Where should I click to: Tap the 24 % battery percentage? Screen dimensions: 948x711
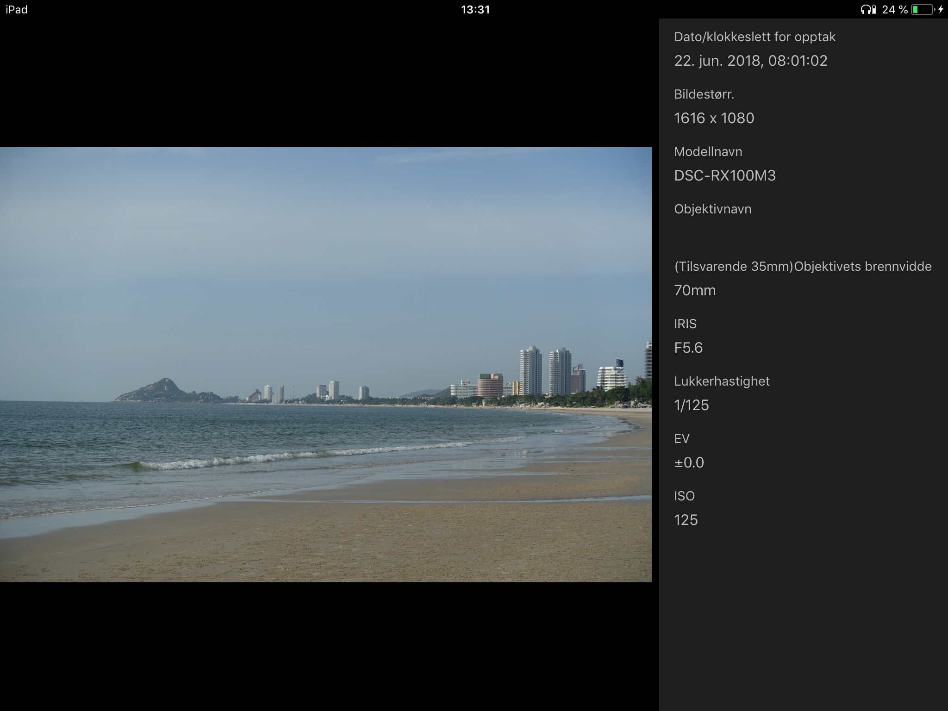[894, 10]
